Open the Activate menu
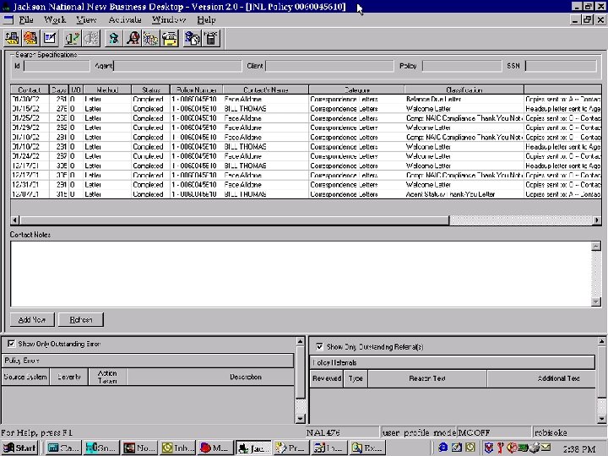This screenshot has width=608, height=456. [x=124, y=19]
